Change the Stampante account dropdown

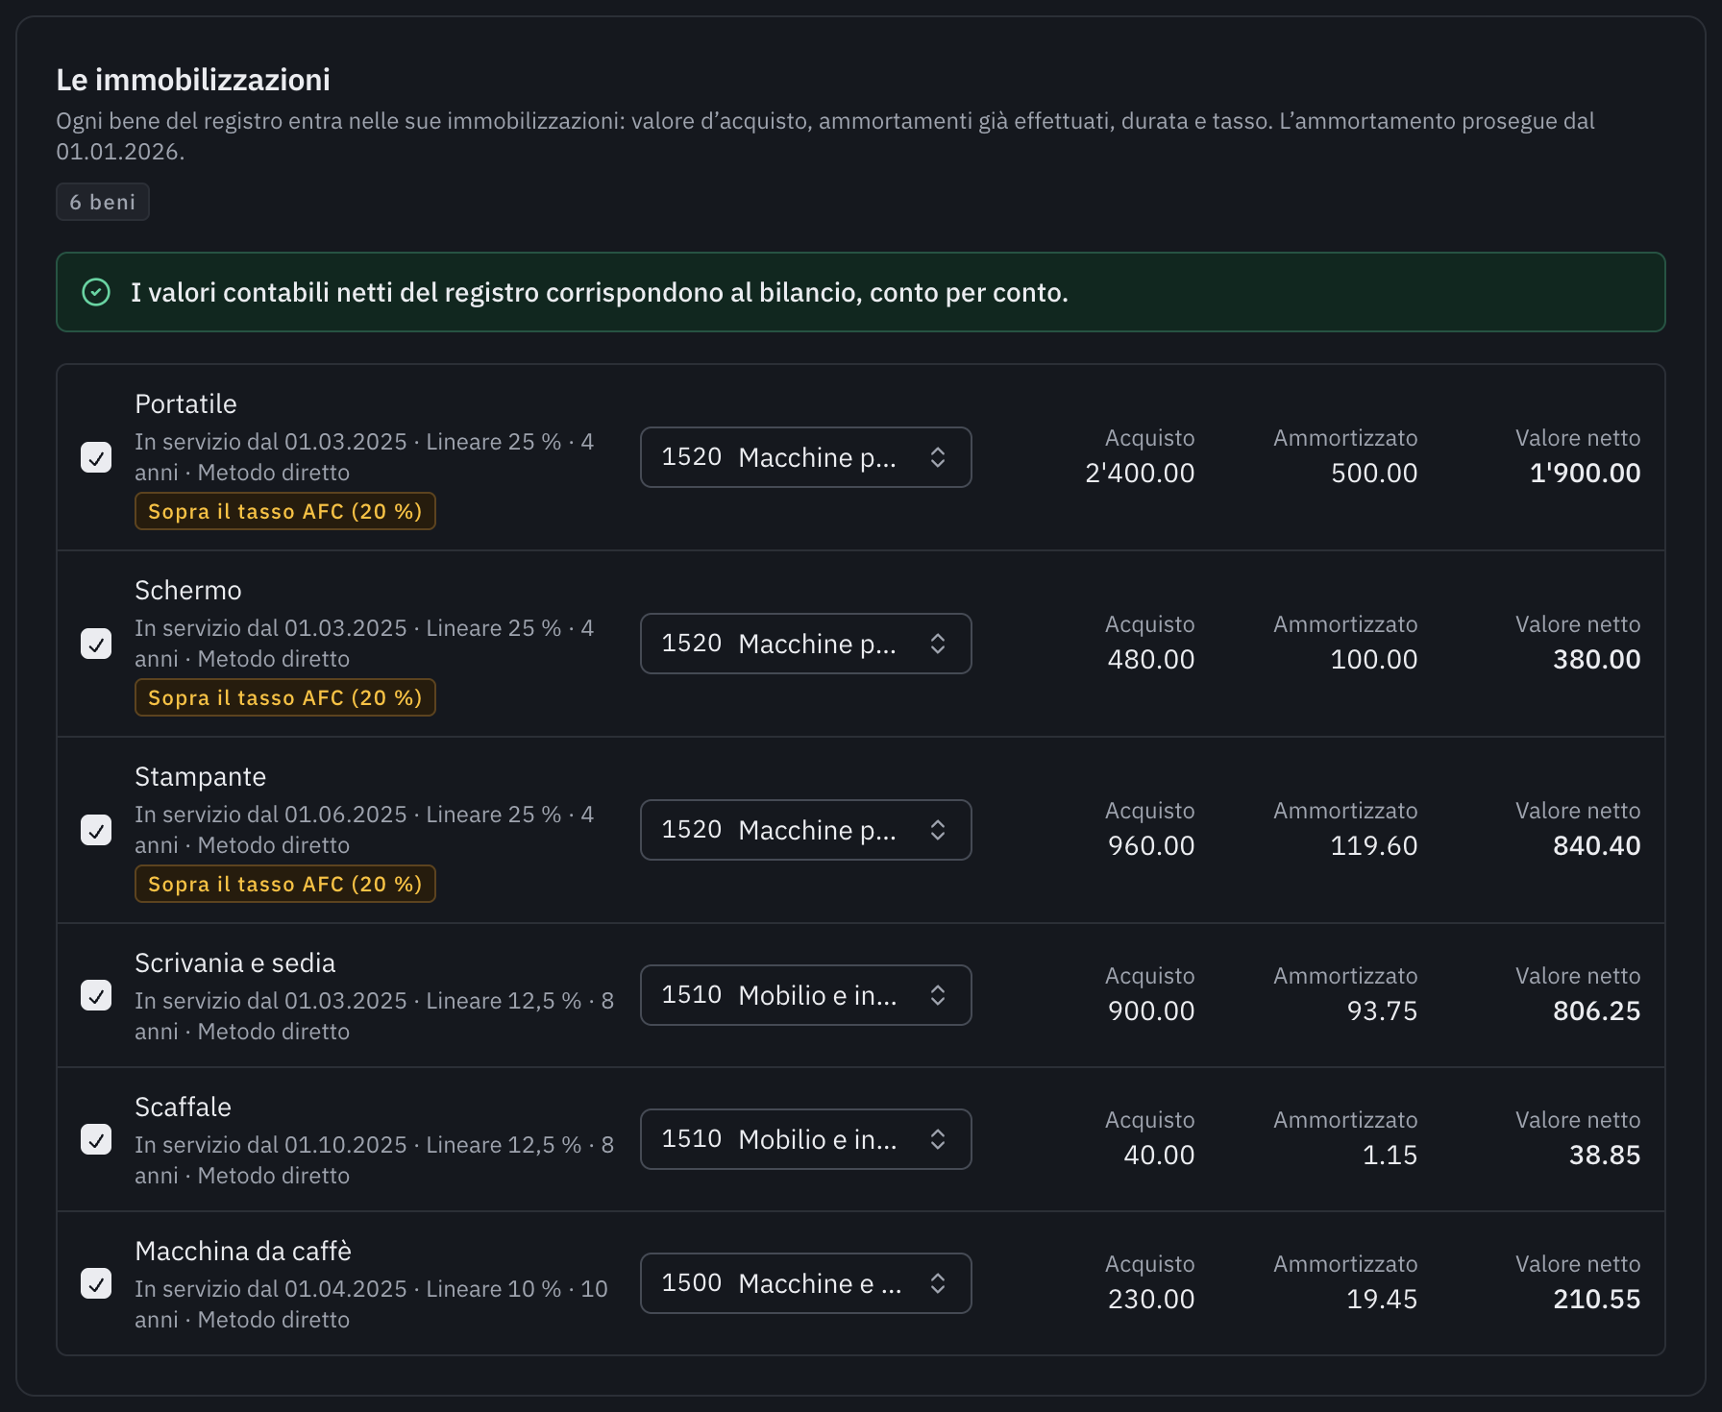(805, 830)
